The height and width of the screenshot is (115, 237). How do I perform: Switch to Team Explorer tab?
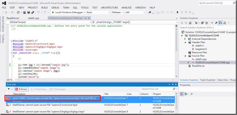coord(208,80)
